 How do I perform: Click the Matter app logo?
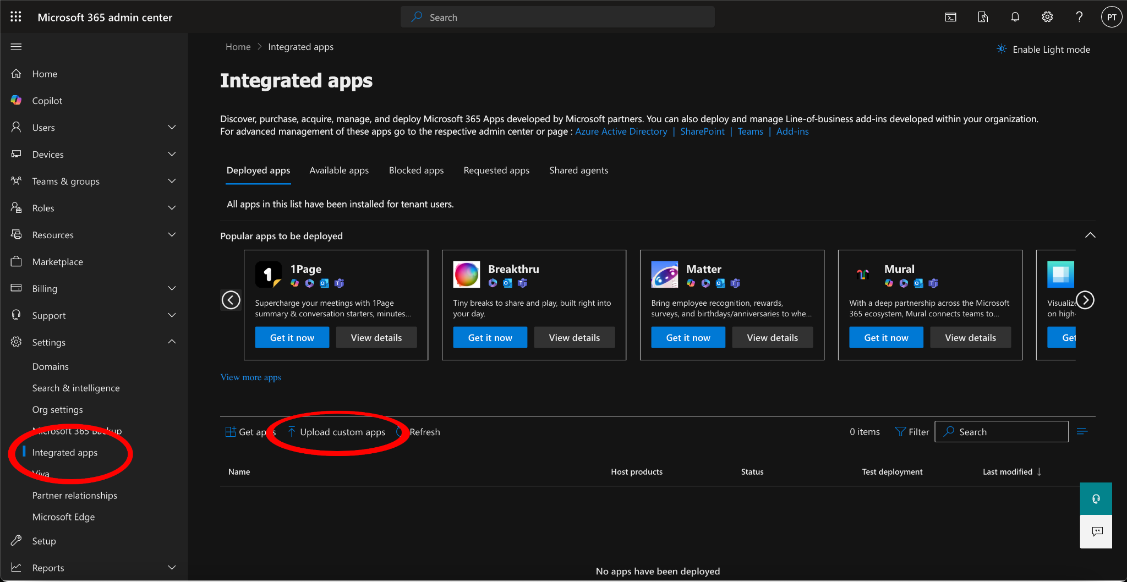[665, 274]
